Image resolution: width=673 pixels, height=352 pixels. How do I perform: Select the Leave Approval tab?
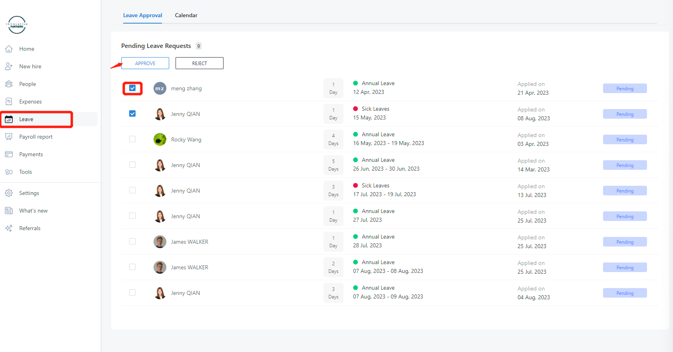(142, 15)
